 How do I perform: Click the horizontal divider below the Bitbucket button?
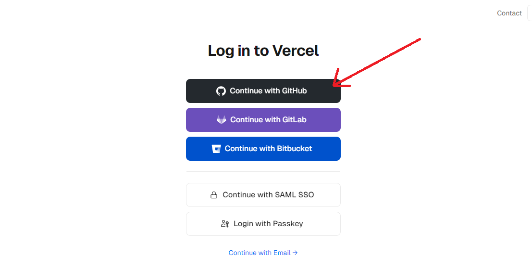coord(263,171)
